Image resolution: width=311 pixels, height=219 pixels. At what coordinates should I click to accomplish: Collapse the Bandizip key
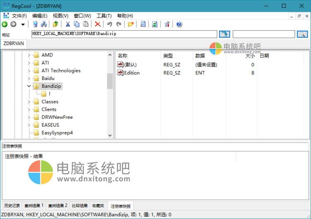pyautogui.click(x=29, y=86)
